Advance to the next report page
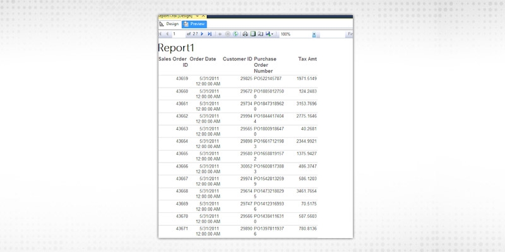 (202, 34)
